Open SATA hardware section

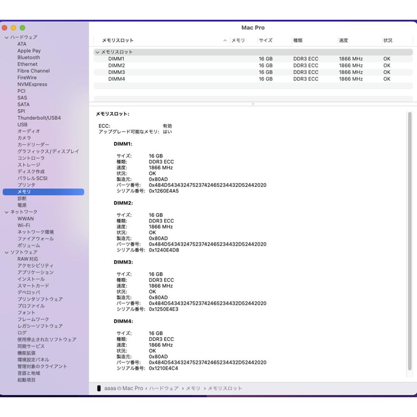(x=24, y=104)
